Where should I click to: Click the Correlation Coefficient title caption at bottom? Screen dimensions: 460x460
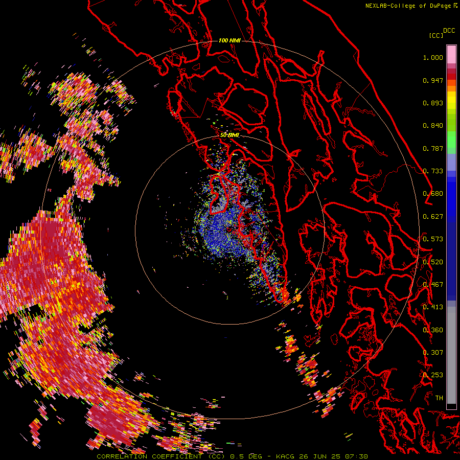coord(232,456)
